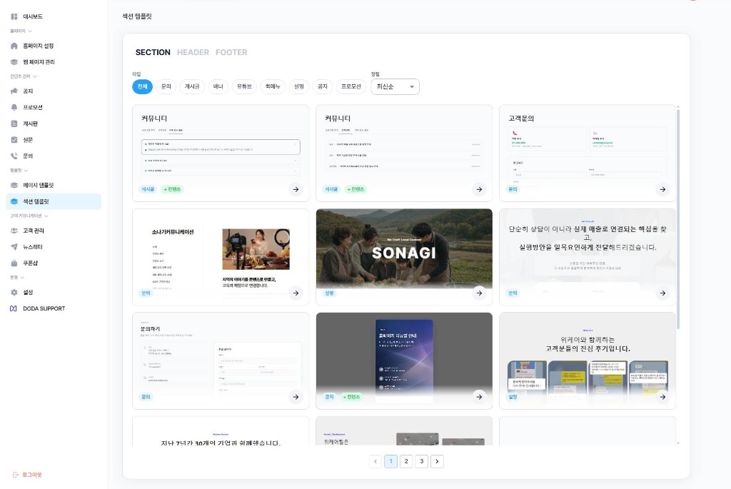Collapse the 컨텐츠 관리 sidebar group
Screen dimensions: 731x489
[x=24, y=76]
